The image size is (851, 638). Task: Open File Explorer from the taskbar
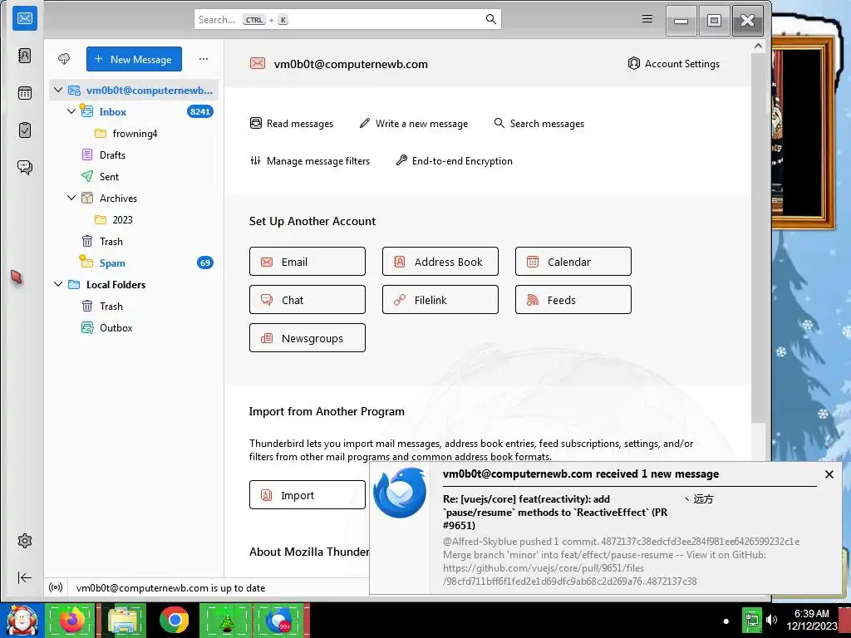123,620
